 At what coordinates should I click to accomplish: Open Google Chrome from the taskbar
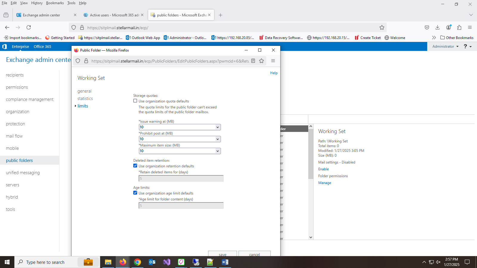click(137, 262)
